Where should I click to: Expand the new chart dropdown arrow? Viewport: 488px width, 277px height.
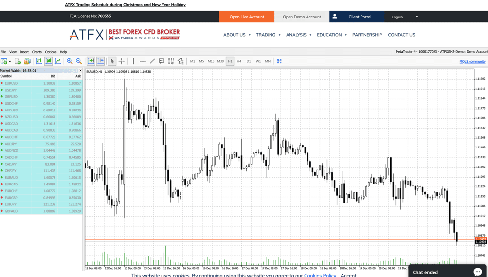click(10, 62)
